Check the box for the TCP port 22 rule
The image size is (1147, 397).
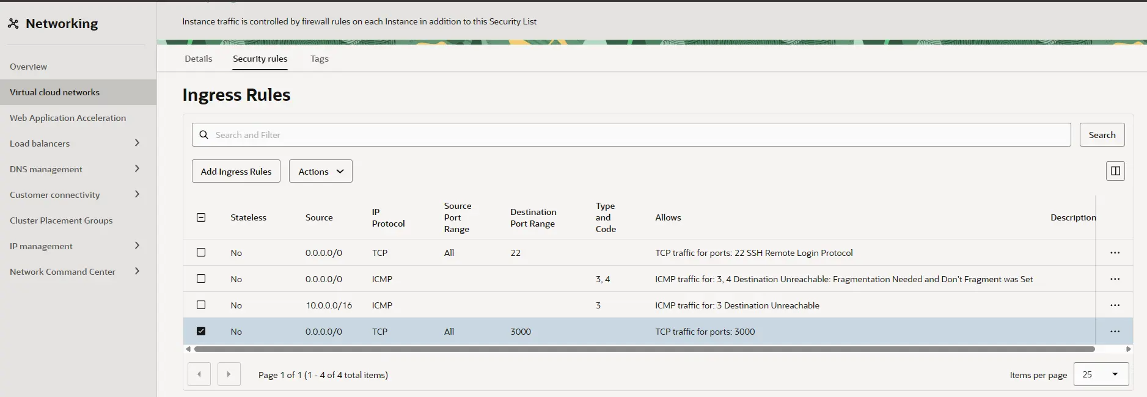click(201, 252)
